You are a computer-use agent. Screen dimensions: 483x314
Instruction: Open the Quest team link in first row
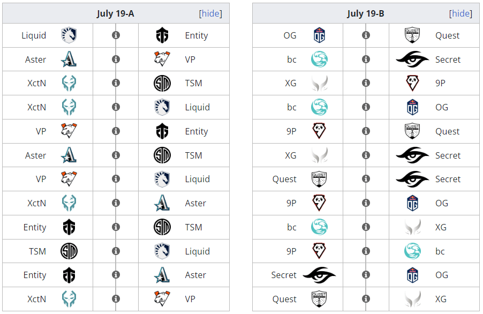pos(447,35)
